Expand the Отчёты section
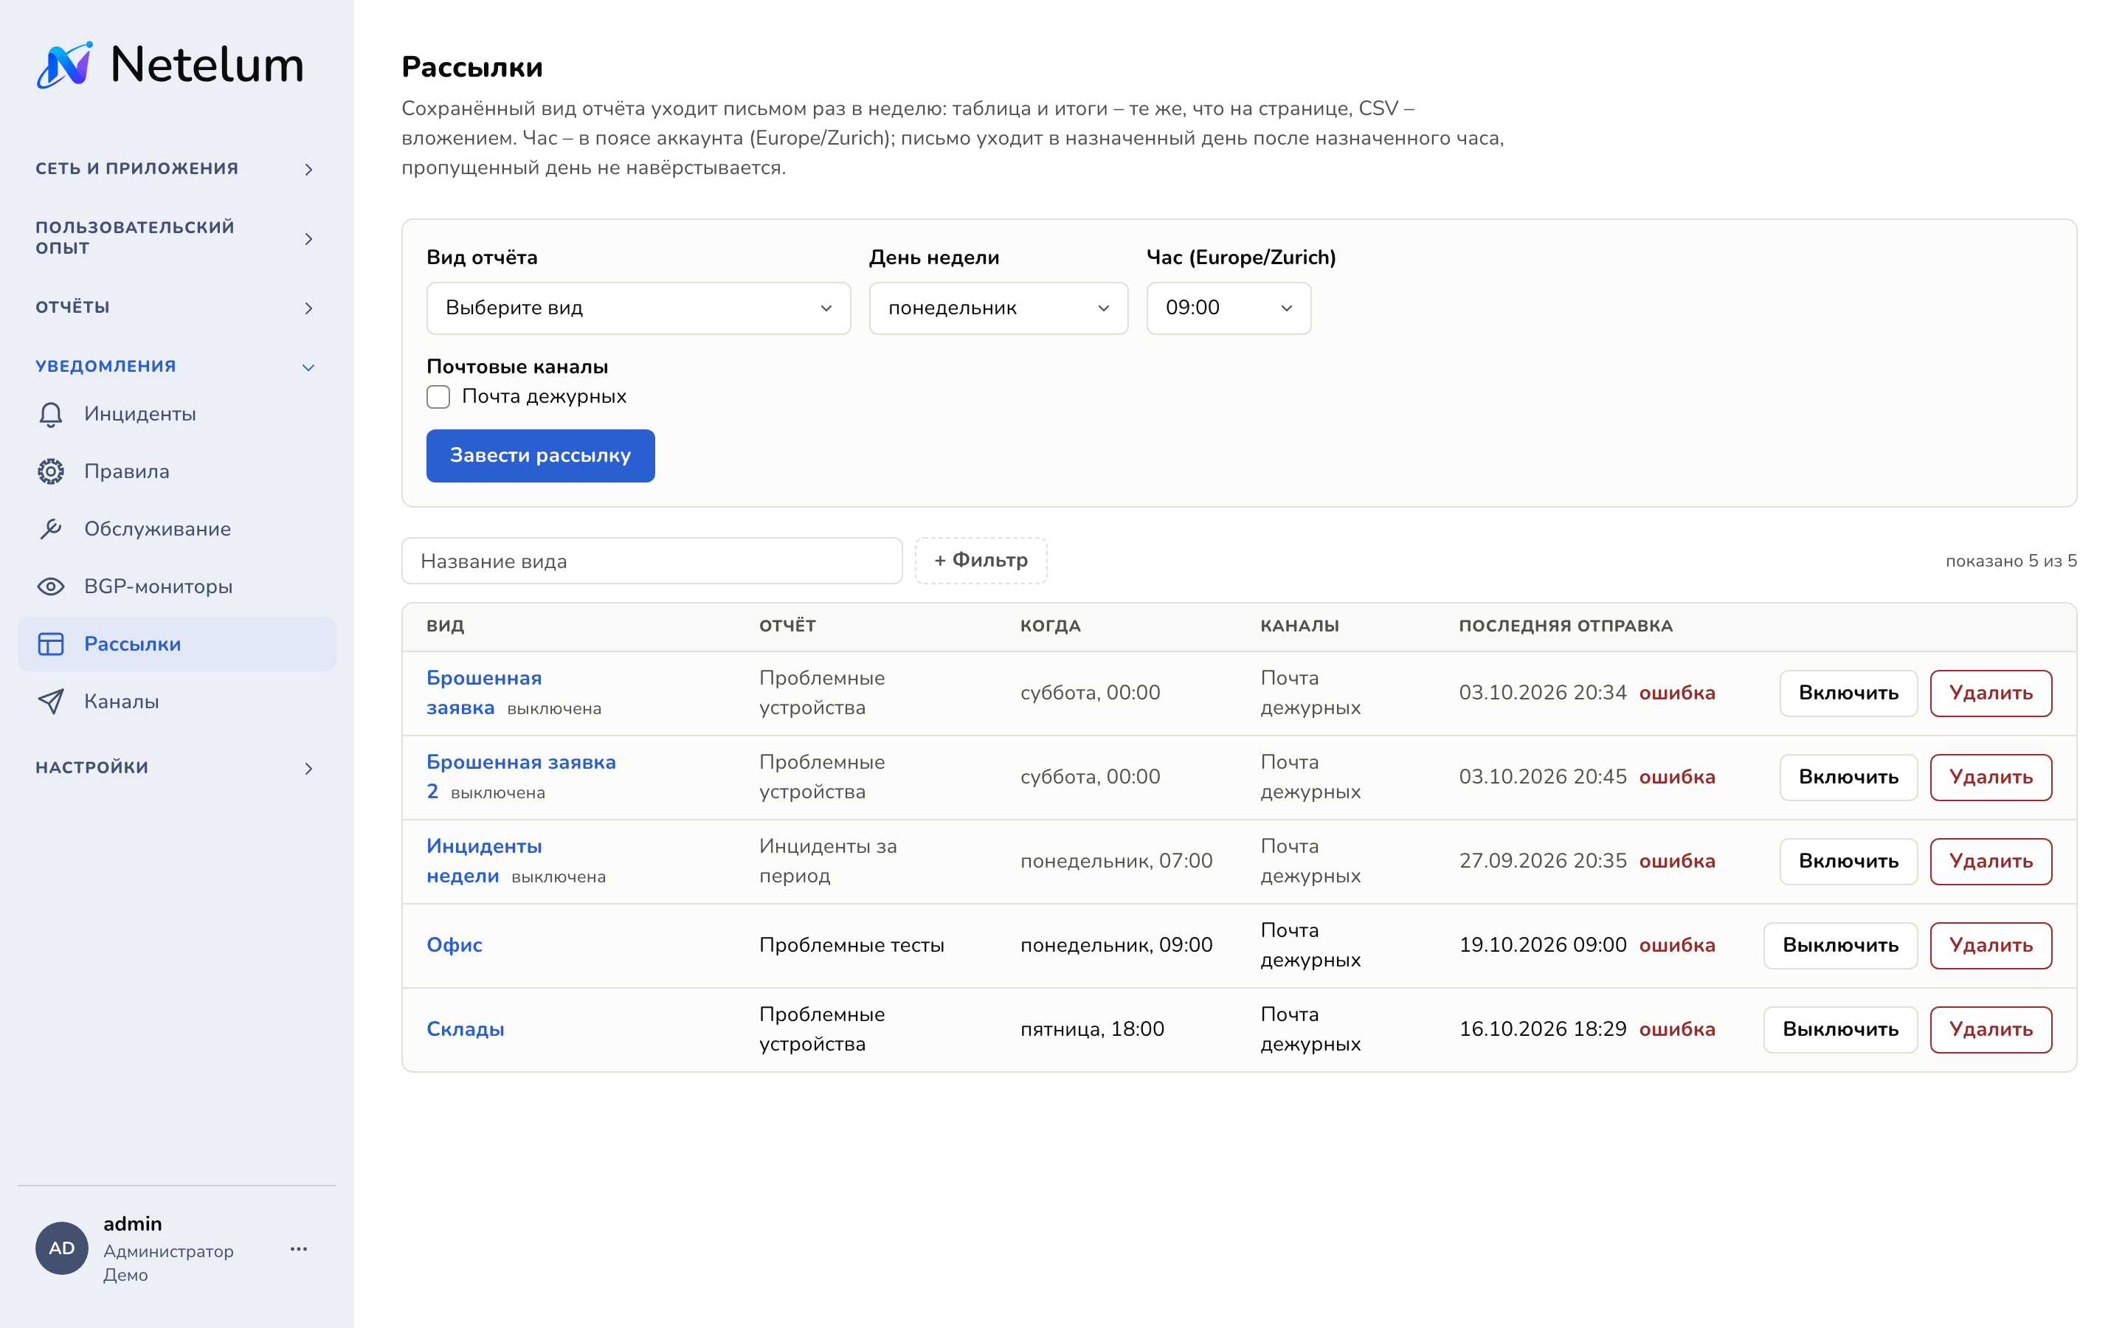 [x=176, y=308]
